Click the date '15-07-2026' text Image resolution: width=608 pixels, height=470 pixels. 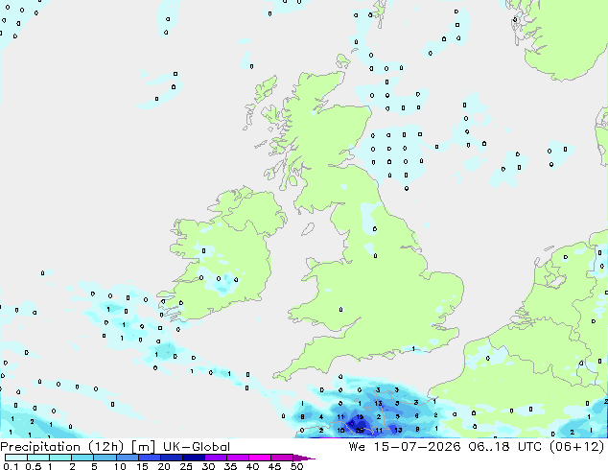(x=417, y=447)
